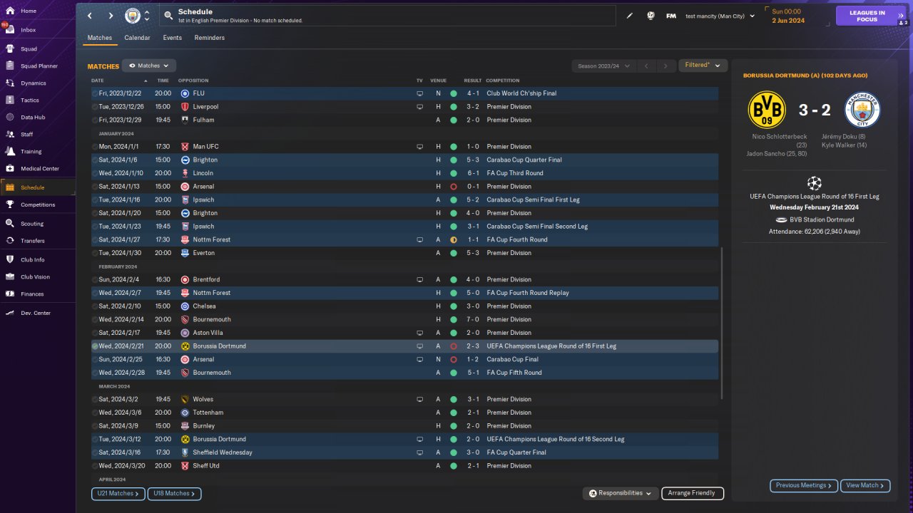Image resolution: width=913 pixels, height=513 pixels.
Task: Switch to the Events tab
Action: click(172, 38)
